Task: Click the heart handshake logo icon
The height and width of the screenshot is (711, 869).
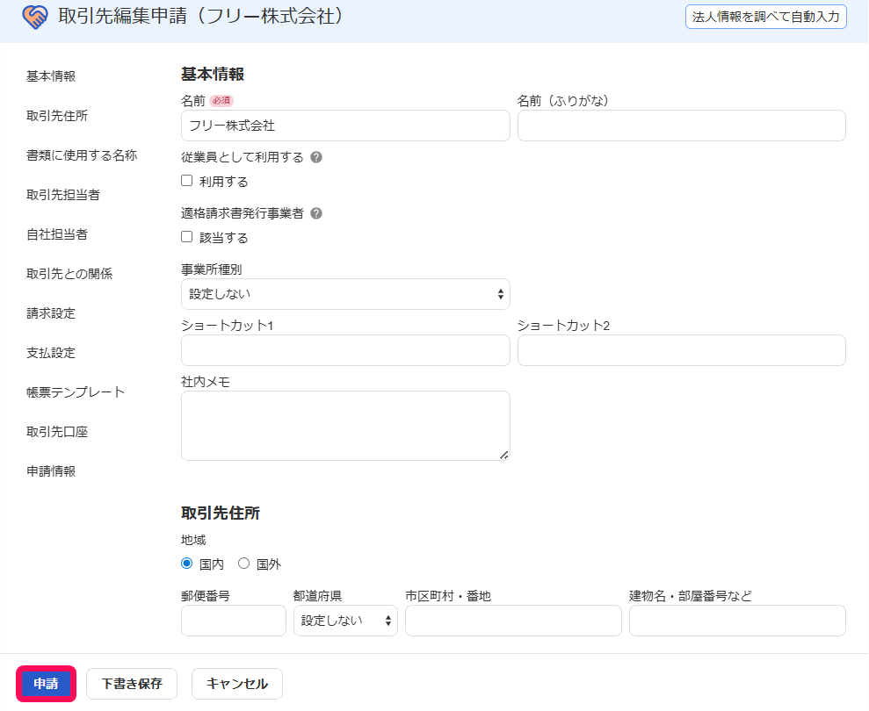Action: 35,18
